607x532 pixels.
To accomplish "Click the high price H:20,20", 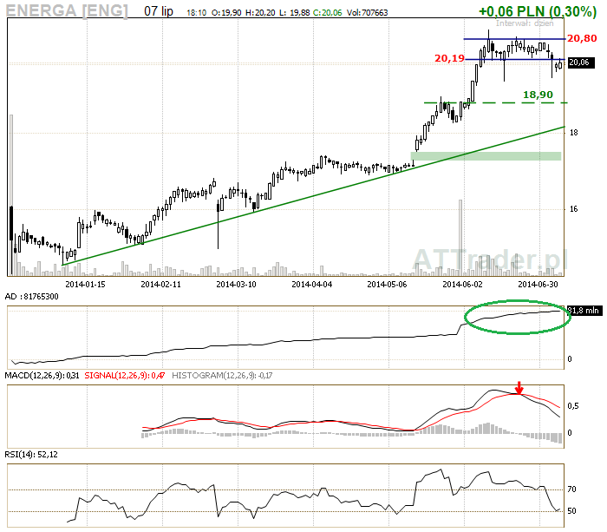I will click(260, 13).
